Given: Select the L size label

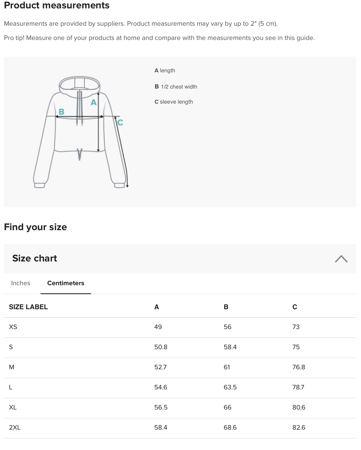Looking at the screenshot, I should coord(11,387).
